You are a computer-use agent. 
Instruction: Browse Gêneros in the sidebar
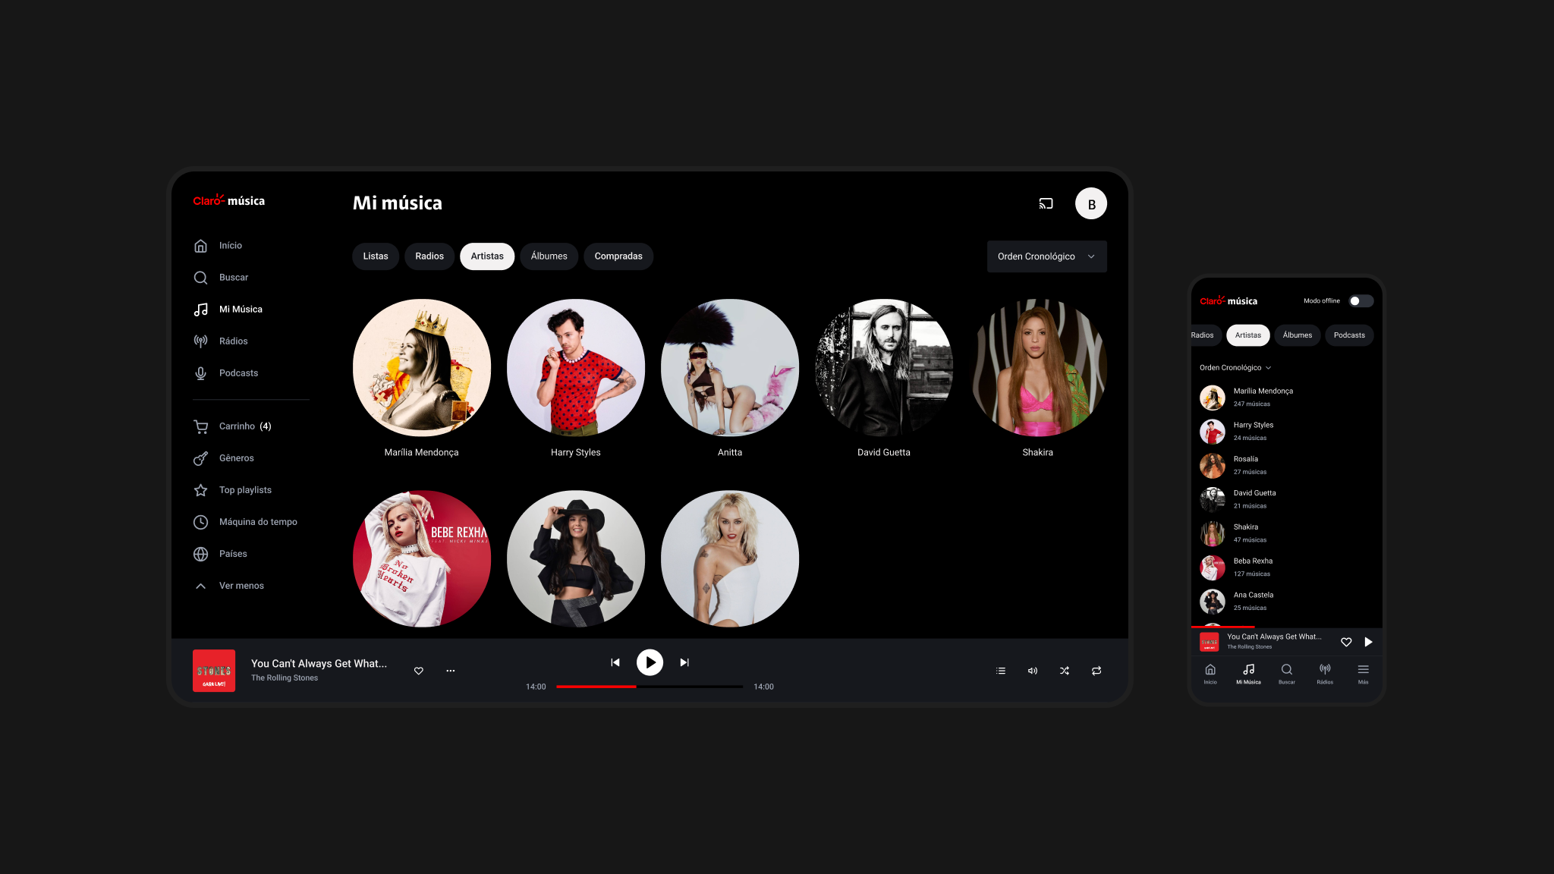[224, 458]
